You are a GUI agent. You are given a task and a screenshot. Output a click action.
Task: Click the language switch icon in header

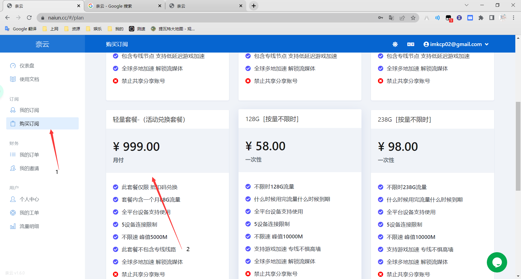tap(411, 44)
